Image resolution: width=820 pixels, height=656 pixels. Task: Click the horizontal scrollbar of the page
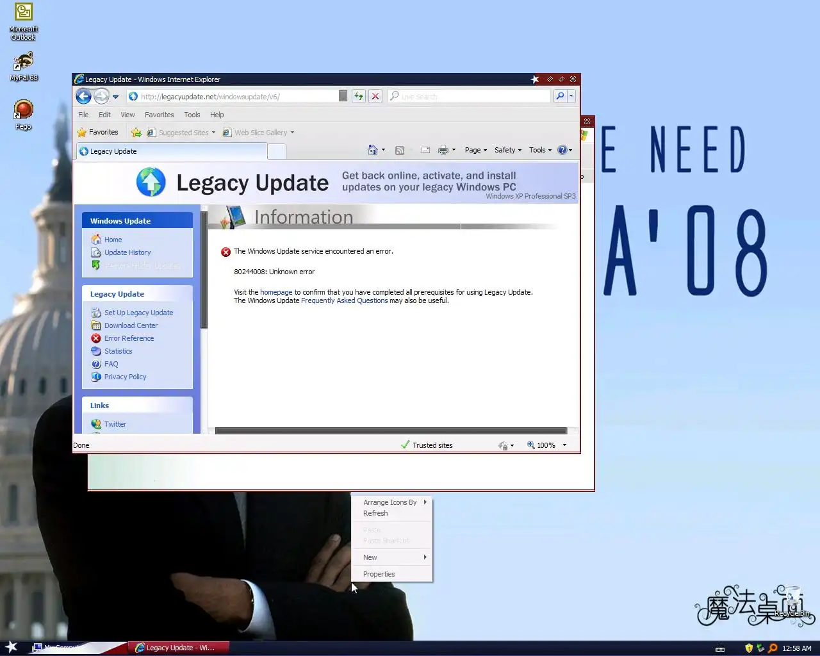coord(391,430)
